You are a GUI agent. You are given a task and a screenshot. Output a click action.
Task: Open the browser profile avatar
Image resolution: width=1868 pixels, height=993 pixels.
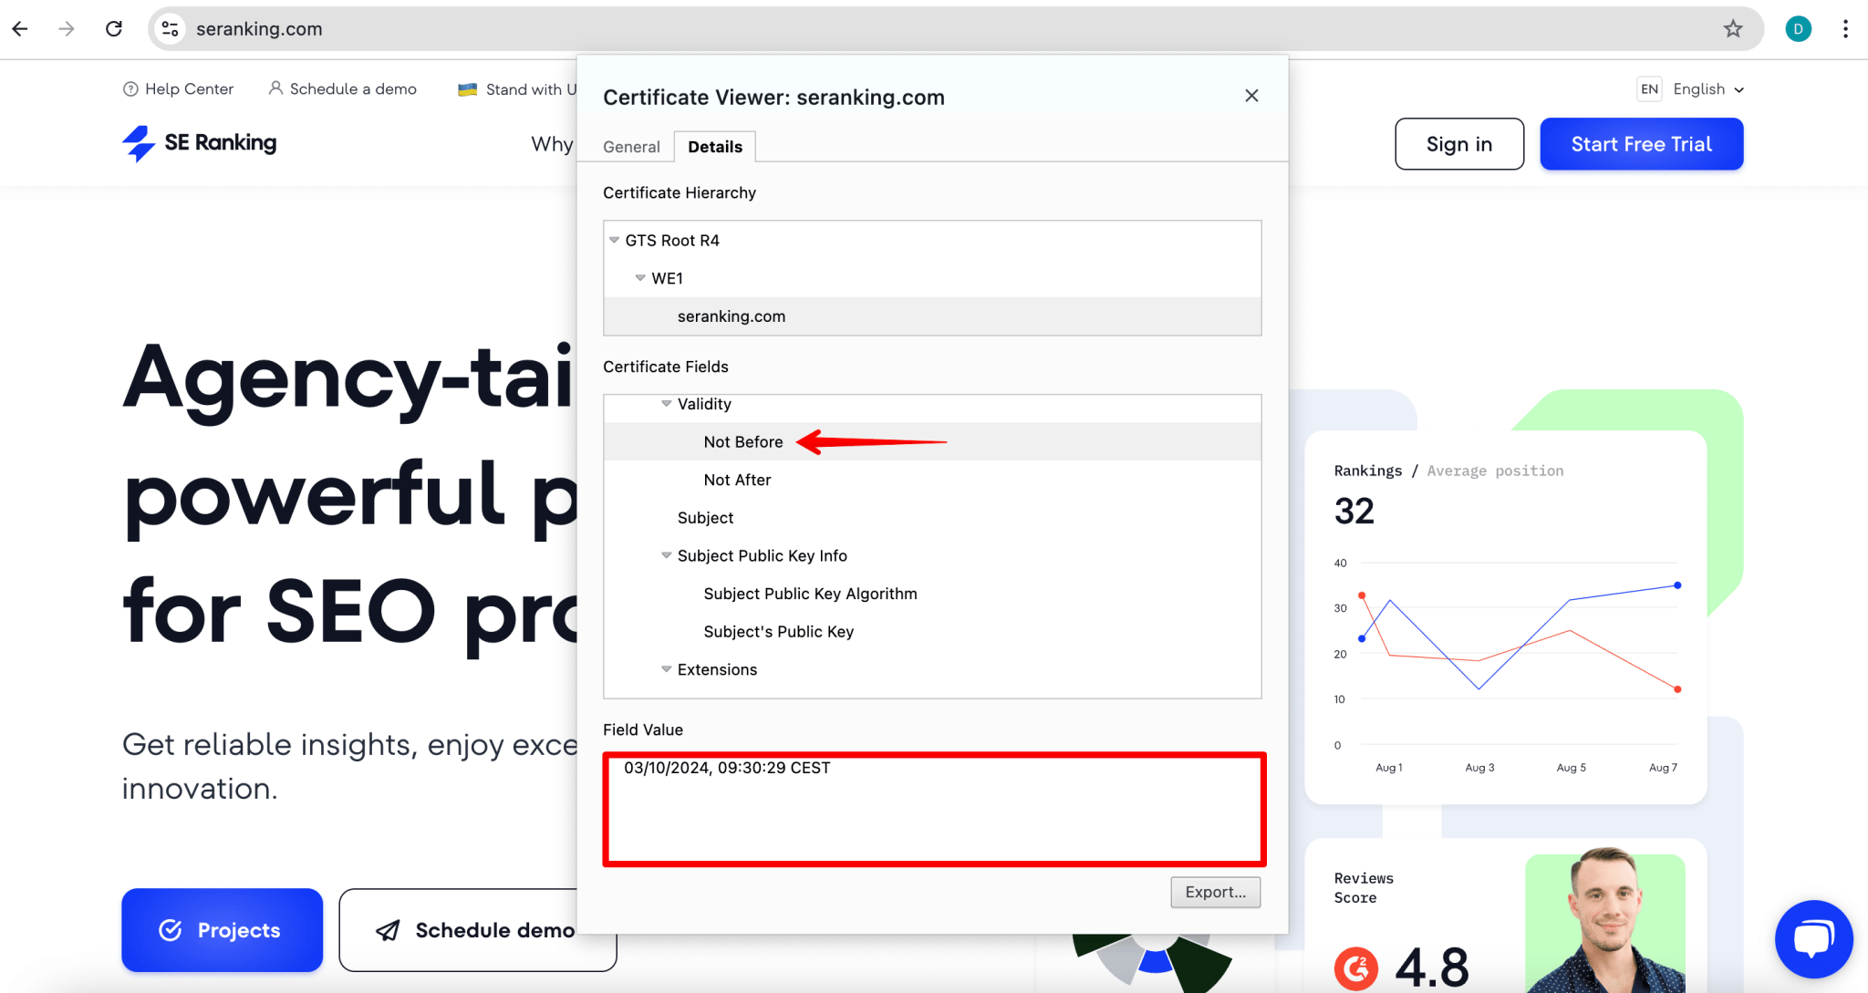pos(1798,28)
